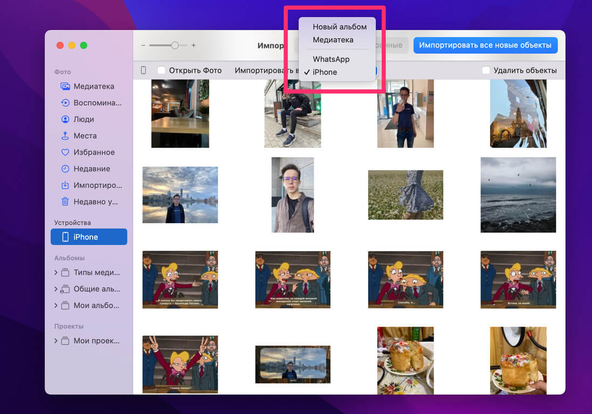Select the stormy sea photo thumbnail
This screenshot has height=414, width=592.
(x=518, y=195)
